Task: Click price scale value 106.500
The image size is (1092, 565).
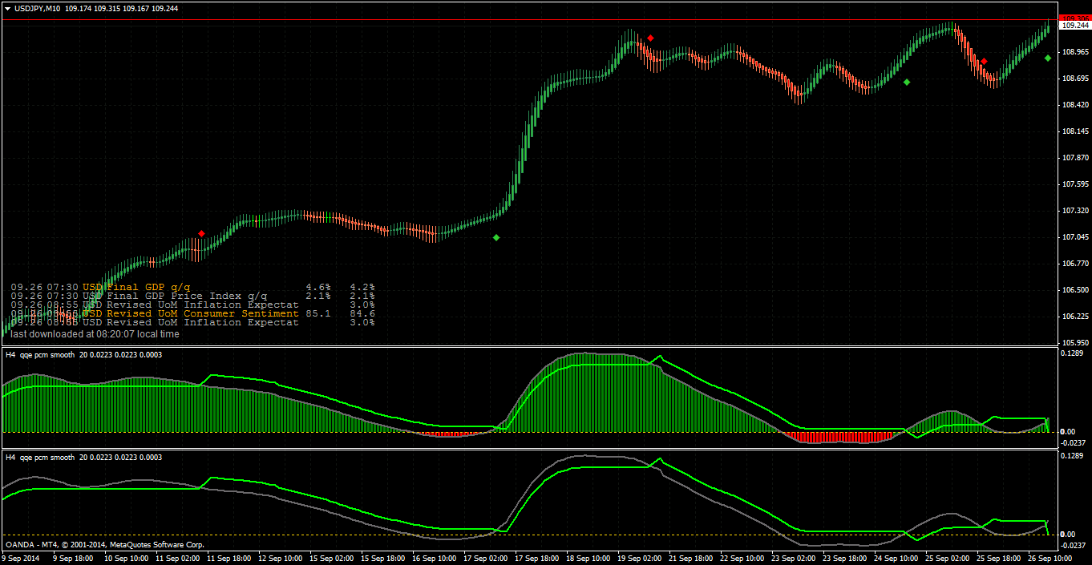Action: click(x=1074, y=289)
